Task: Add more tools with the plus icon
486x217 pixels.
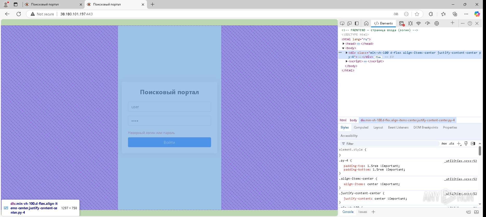Action: click(x=453, y=23)
